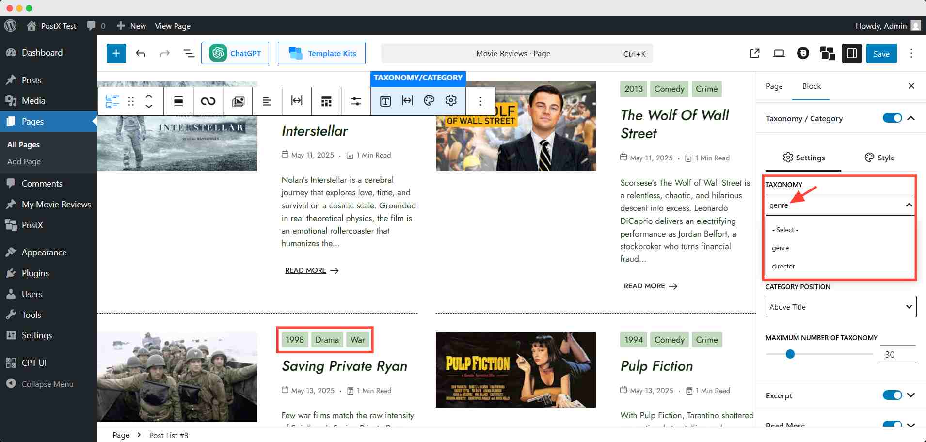Image resolution: width=926 pixels, height=442 pixels.
Task: Open the image settings toolbar icon
Action: 238,101
